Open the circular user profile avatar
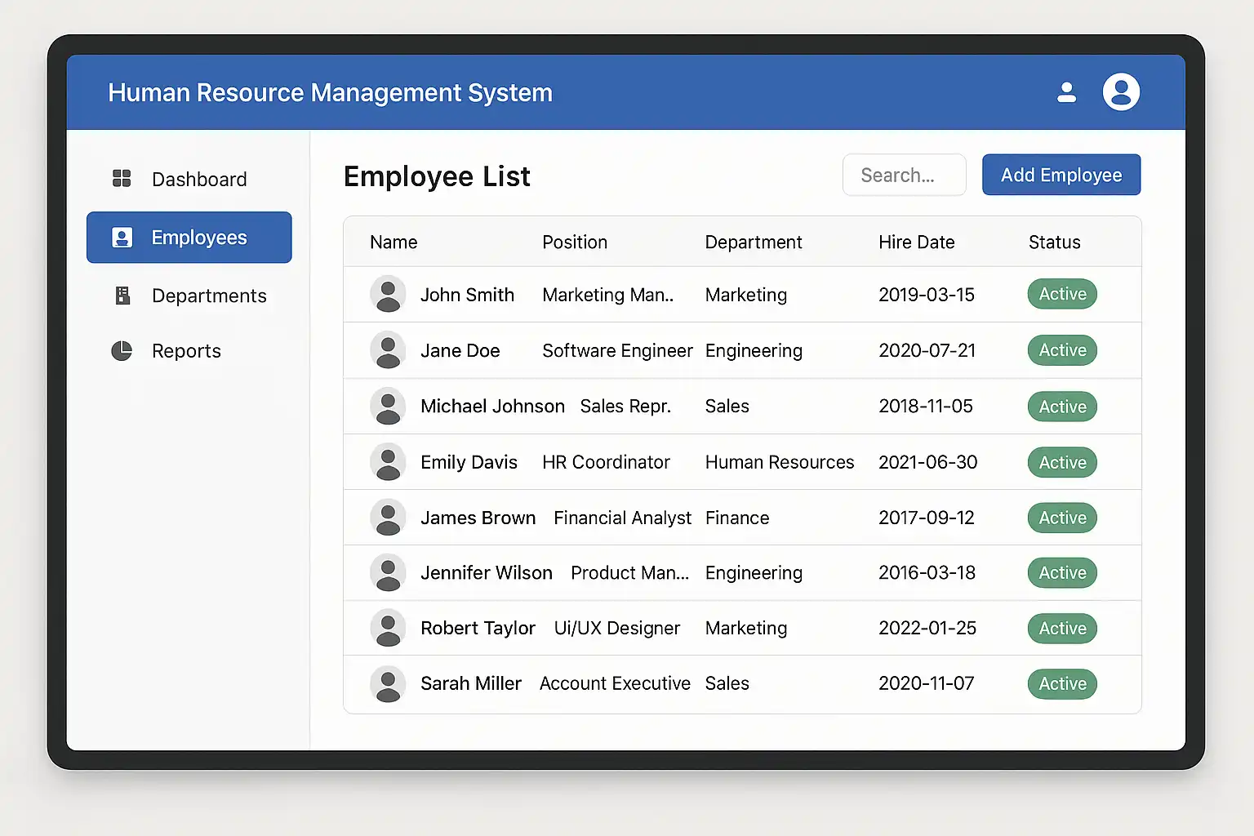This screenshot has height=836, width=1254. pos(1121,92)
